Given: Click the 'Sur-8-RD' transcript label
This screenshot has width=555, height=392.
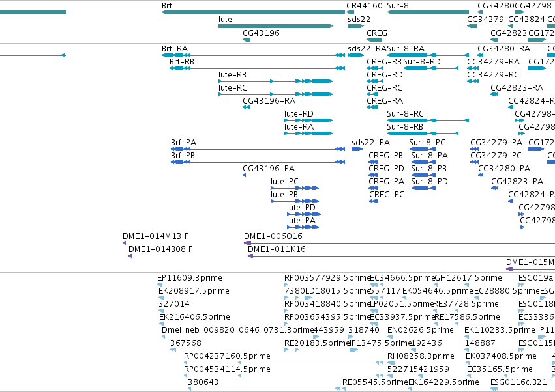Looking at the screenshot, I should coord(422,61).
